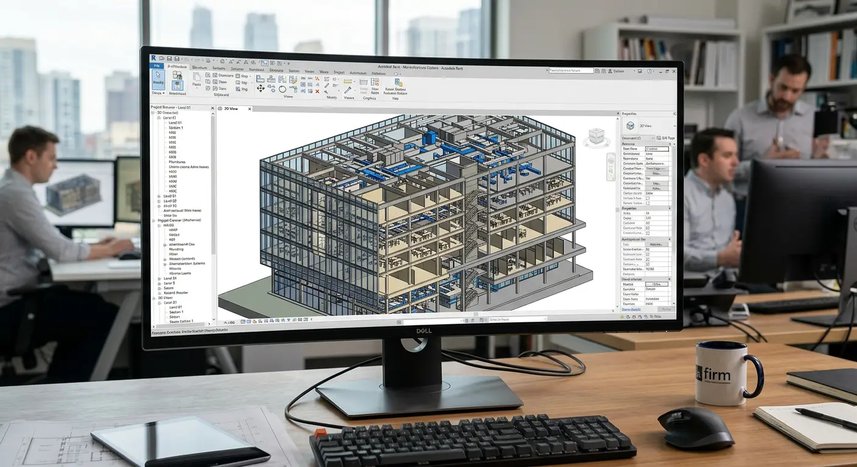Open the 3D View type selector dropdown

click(674, 126)
